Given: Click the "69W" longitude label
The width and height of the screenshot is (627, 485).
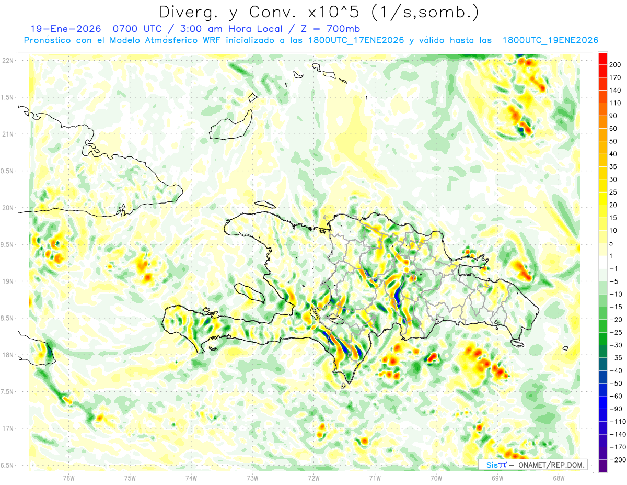Looking at the screenshot, I should (x=497, y=477).
